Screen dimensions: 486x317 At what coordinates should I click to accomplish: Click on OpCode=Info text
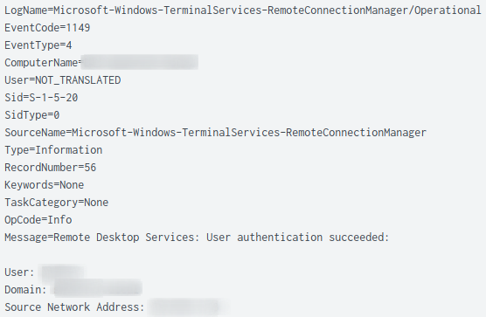point(38,220)
